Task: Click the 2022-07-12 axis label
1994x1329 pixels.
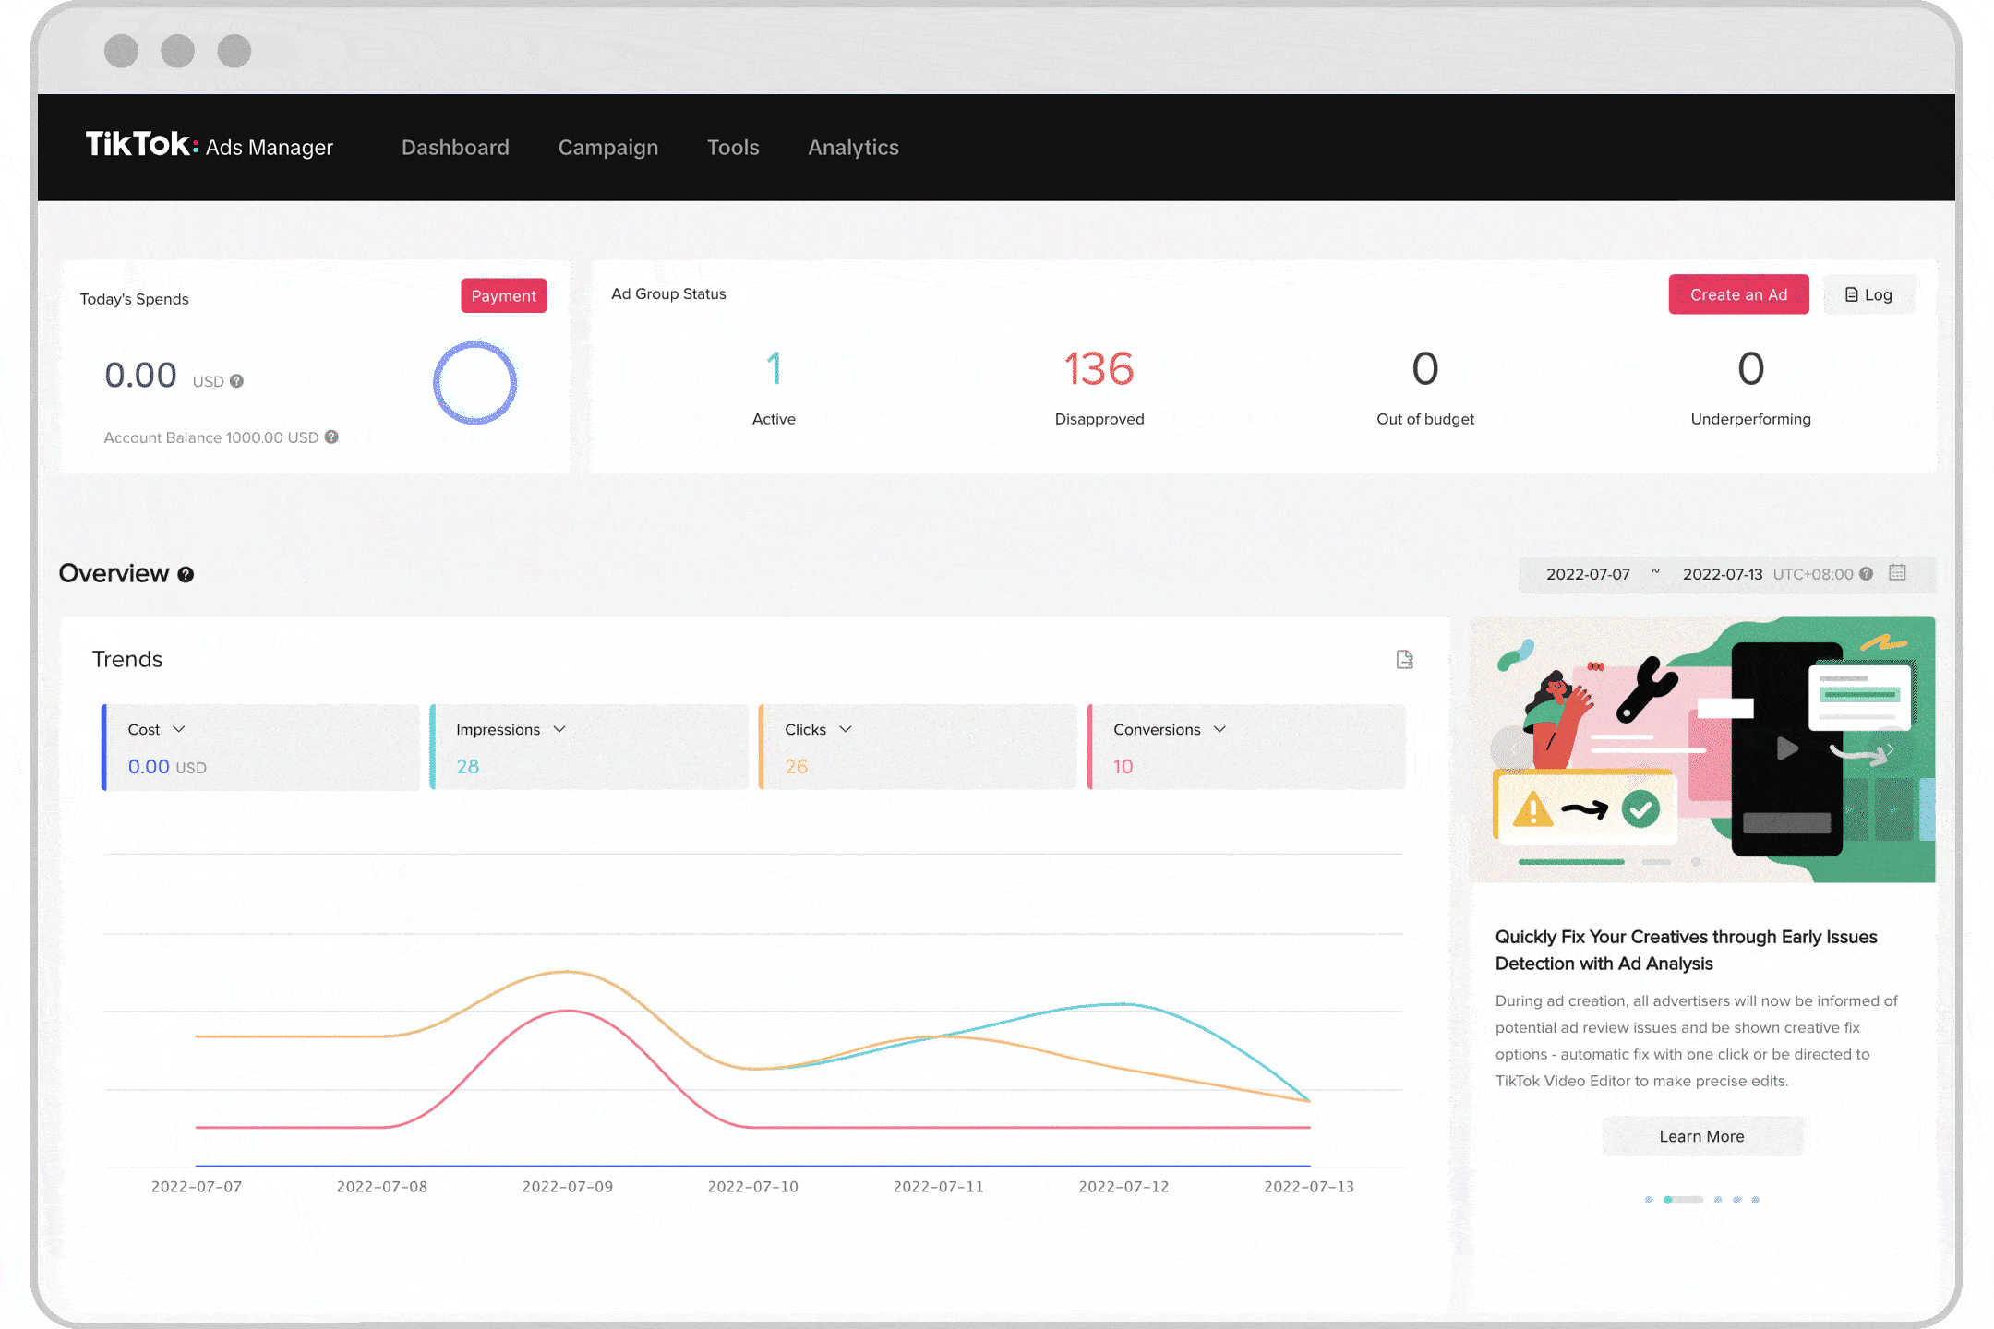Action: tap(1123, 1187)
